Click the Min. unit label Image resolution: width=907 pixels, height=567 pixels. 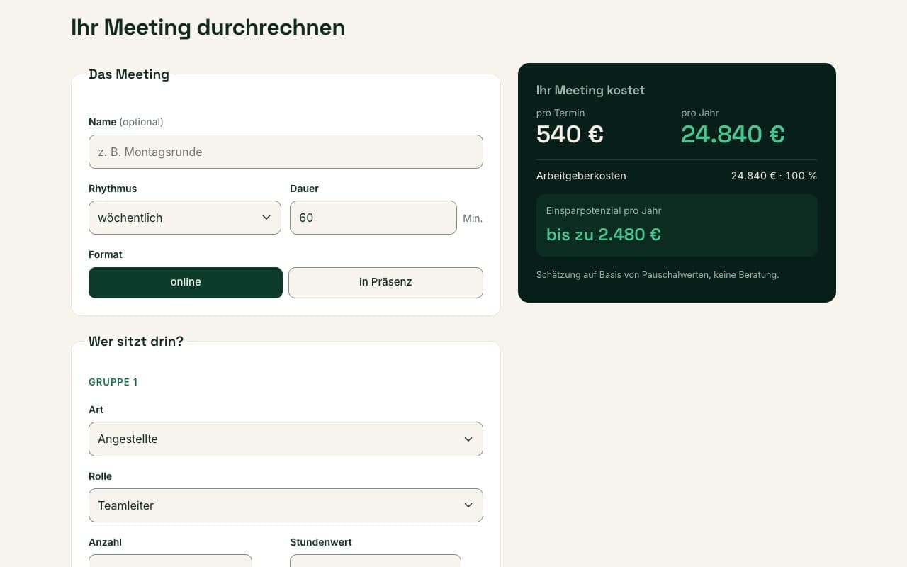click(473, 218)
